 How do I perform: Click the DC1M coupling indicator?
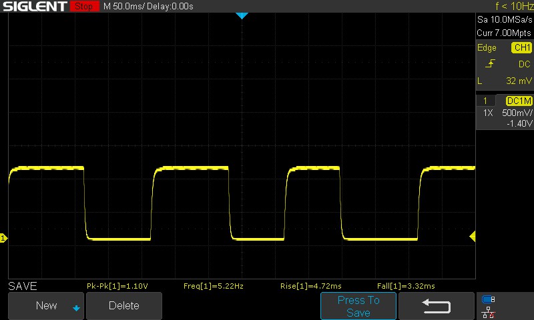(x=519, y=101)
